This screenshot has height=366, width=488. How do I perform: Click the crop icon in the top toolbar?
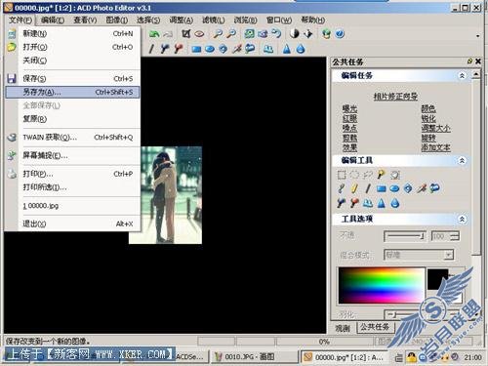186,33
